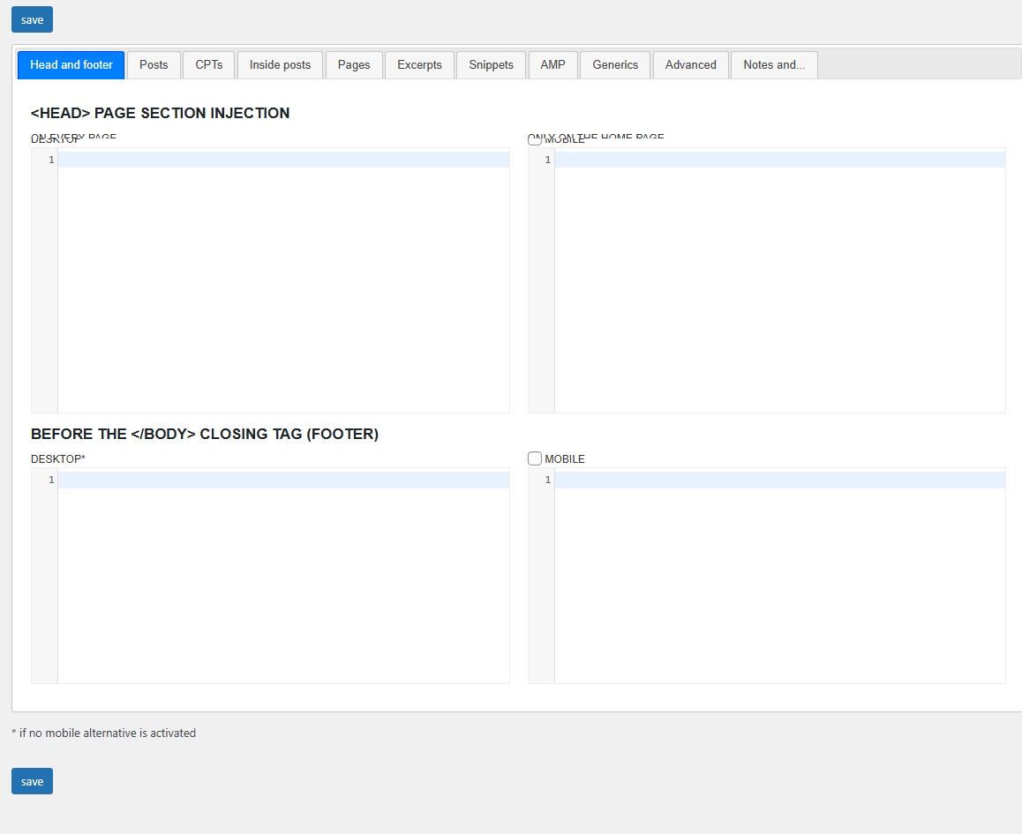This screenshot has width=1022, height=834.
Task: Open the Advanced settings tab
Action: pyautogui.click(x=690, y=64)
